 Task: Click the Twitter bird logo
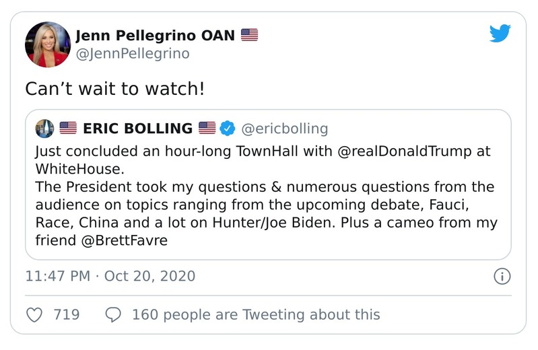[x=500, y=34]
